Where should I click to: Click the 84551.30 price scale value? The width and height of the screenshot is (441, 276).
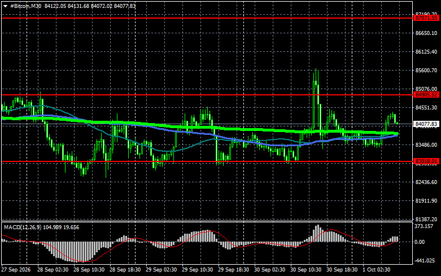(x=426, y=108)
